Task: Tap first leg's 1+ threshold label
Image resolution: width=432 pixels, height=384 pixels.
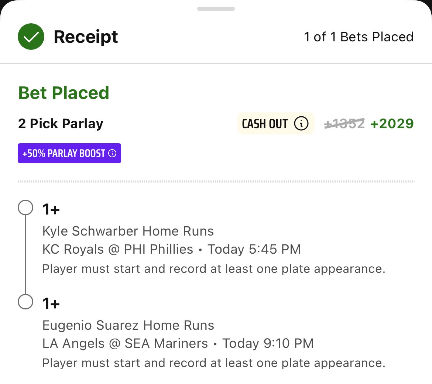Action: tap(51, 209)
